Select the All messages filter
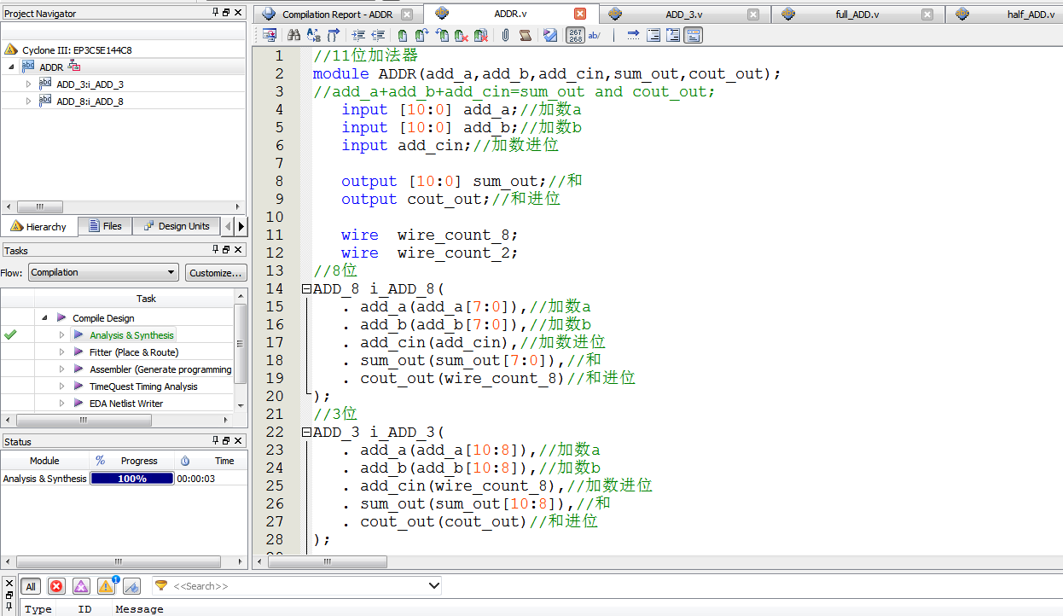Image resolution: width=1063 pixels, height=616 pixels. coord(31,586)
